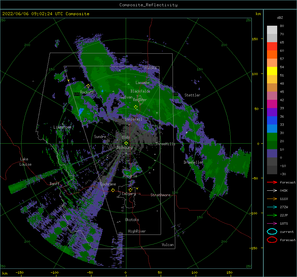Select the cyan current ellipse icon
Screen dimensions: 297x277
click(272, 232)
